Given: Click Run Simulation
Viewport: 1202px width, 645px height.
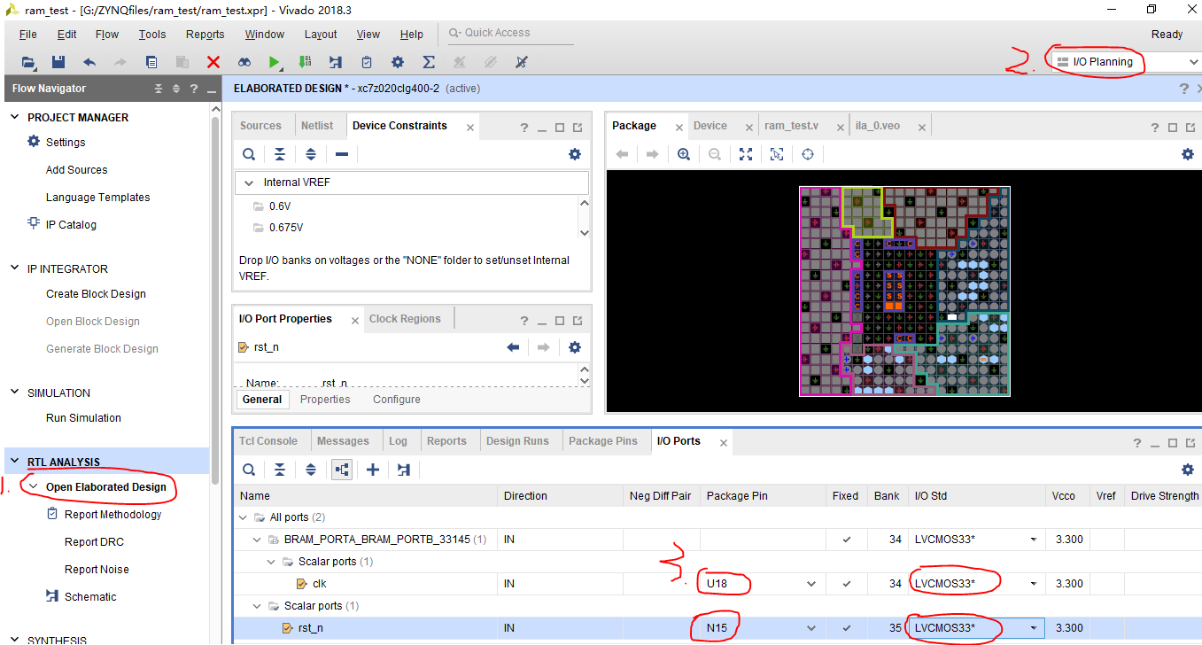Looking at the screenshot, I should click(x=83, y=418).
